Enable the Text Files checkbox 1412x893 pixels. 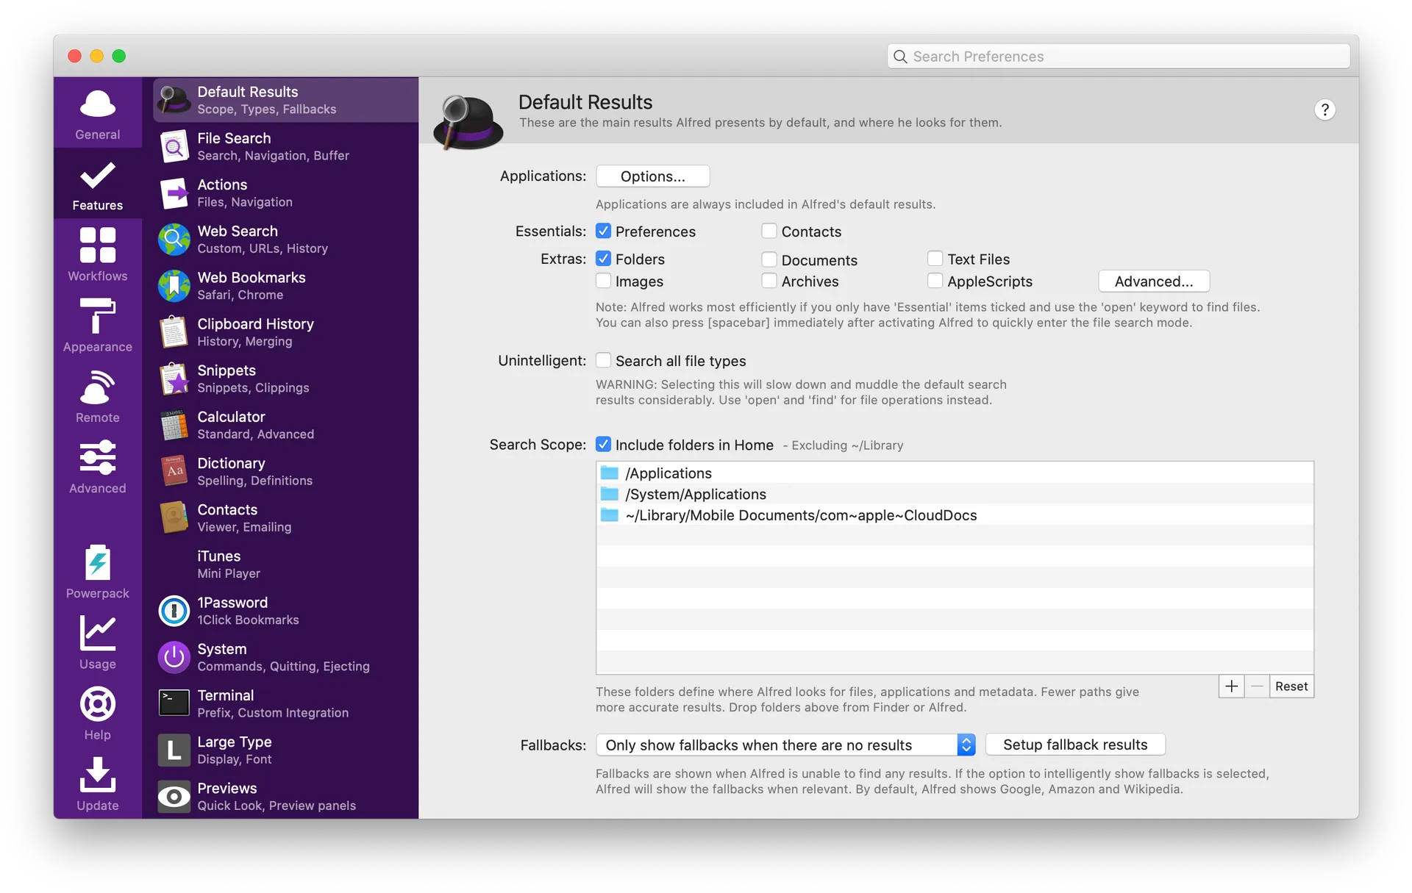click(x=935, y=259)
